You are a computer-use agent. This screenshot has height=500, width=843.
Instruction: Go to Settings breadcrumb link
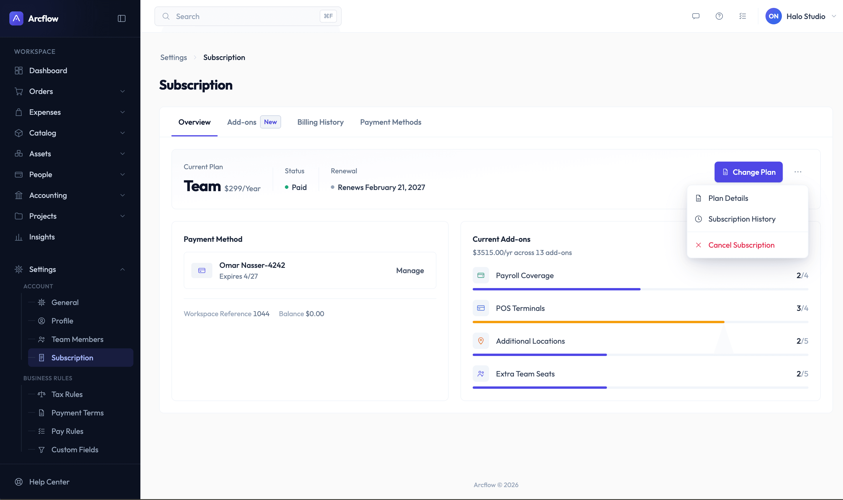pos(173,57)
